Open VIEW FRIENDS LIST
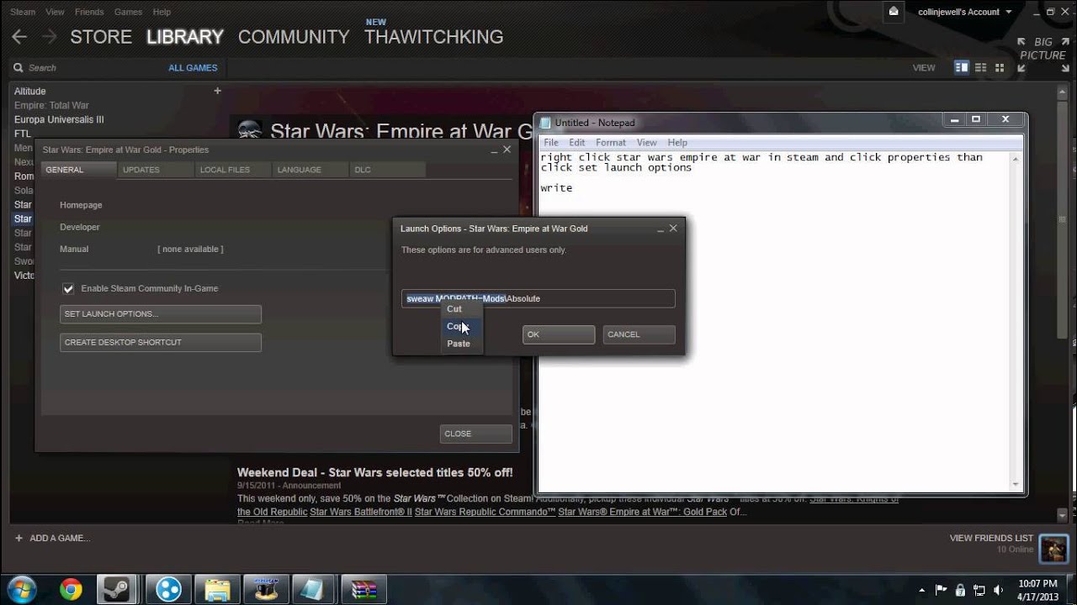 click(991, 538)
